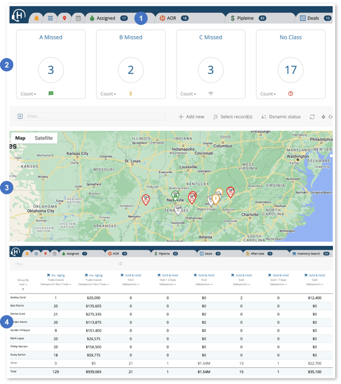Screen dimensions: 341x384
Task: Click the green flag icon in A Missed card
Action: click(51, 93)
